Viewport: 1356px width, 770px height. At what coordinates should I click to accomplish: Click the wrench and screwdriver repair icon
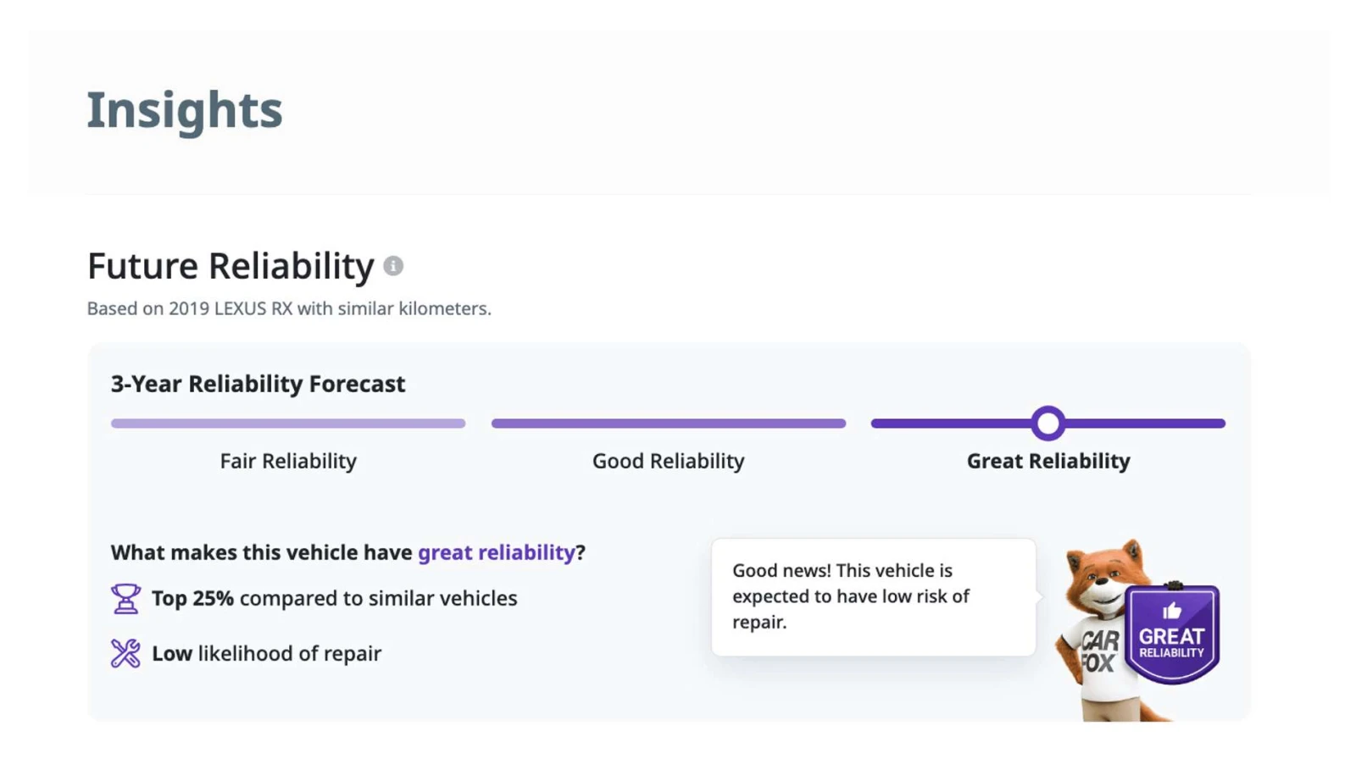(125, 653)
